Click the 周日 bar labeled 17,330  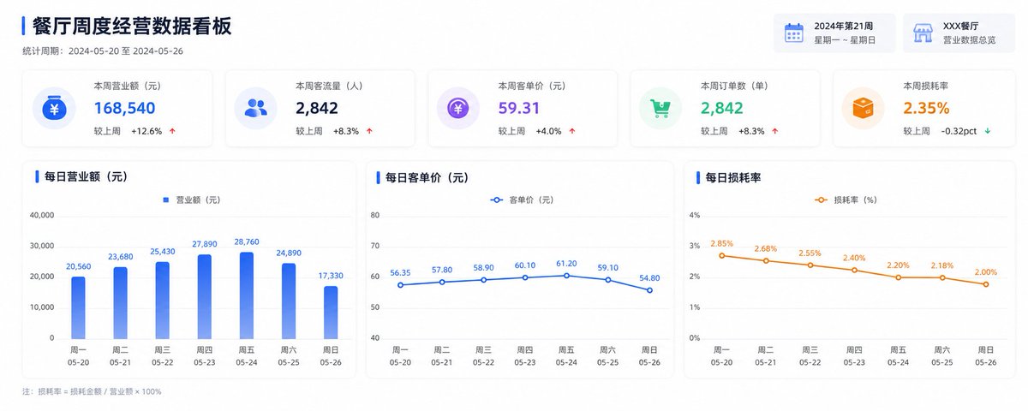pos(330,313)
